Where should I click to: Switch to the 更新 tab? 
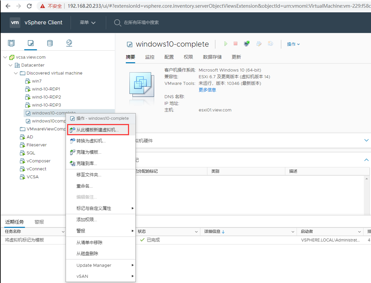click(x=236, y=57)
